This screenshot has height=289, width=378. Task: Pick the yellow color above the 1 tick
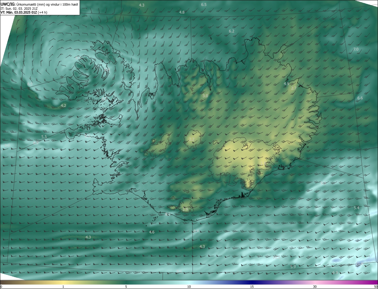(63, 282)
